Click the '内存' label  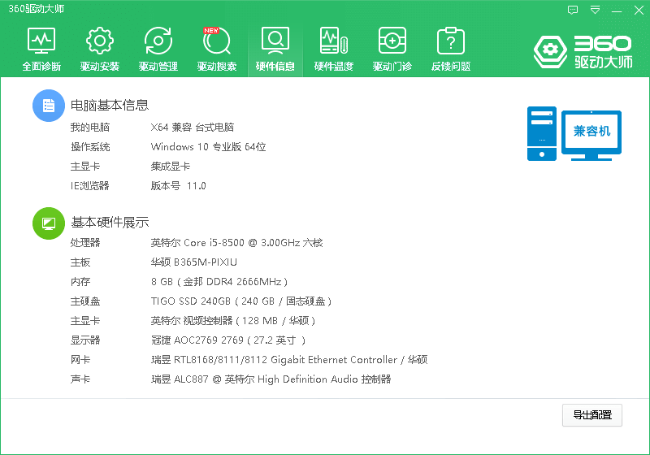[x=80, y=281]
